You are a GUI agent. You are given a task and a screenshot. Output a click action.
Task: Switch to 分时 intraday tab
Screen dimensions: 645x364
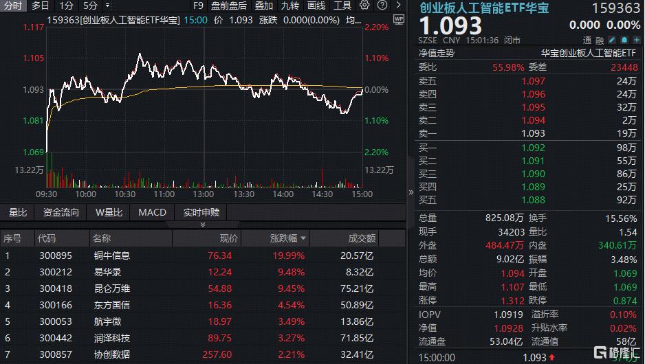tap(13, 5)
